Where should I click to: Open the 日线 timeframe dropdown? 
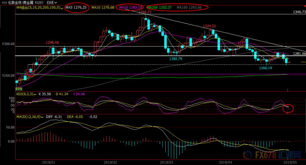[52, 2]
